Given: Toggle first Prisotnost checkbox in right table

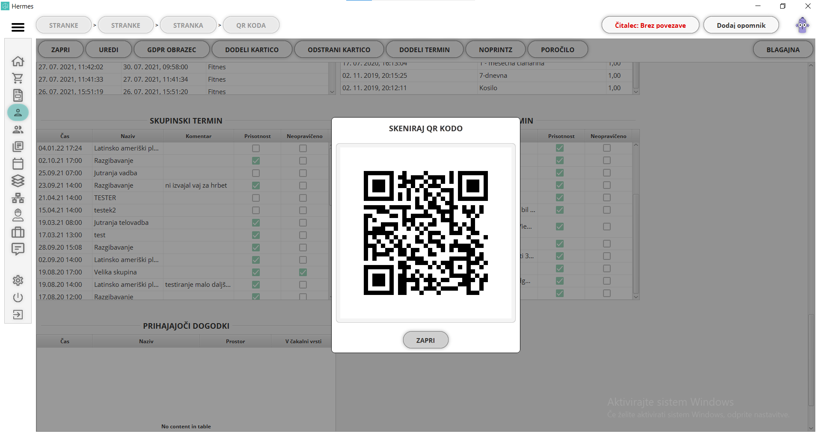Looking at the screenshot, I should click(x=560, y=148).
